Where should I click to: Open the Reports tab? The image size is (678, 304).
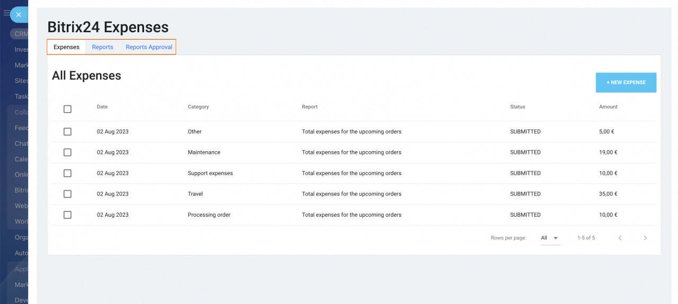(103, 47)
